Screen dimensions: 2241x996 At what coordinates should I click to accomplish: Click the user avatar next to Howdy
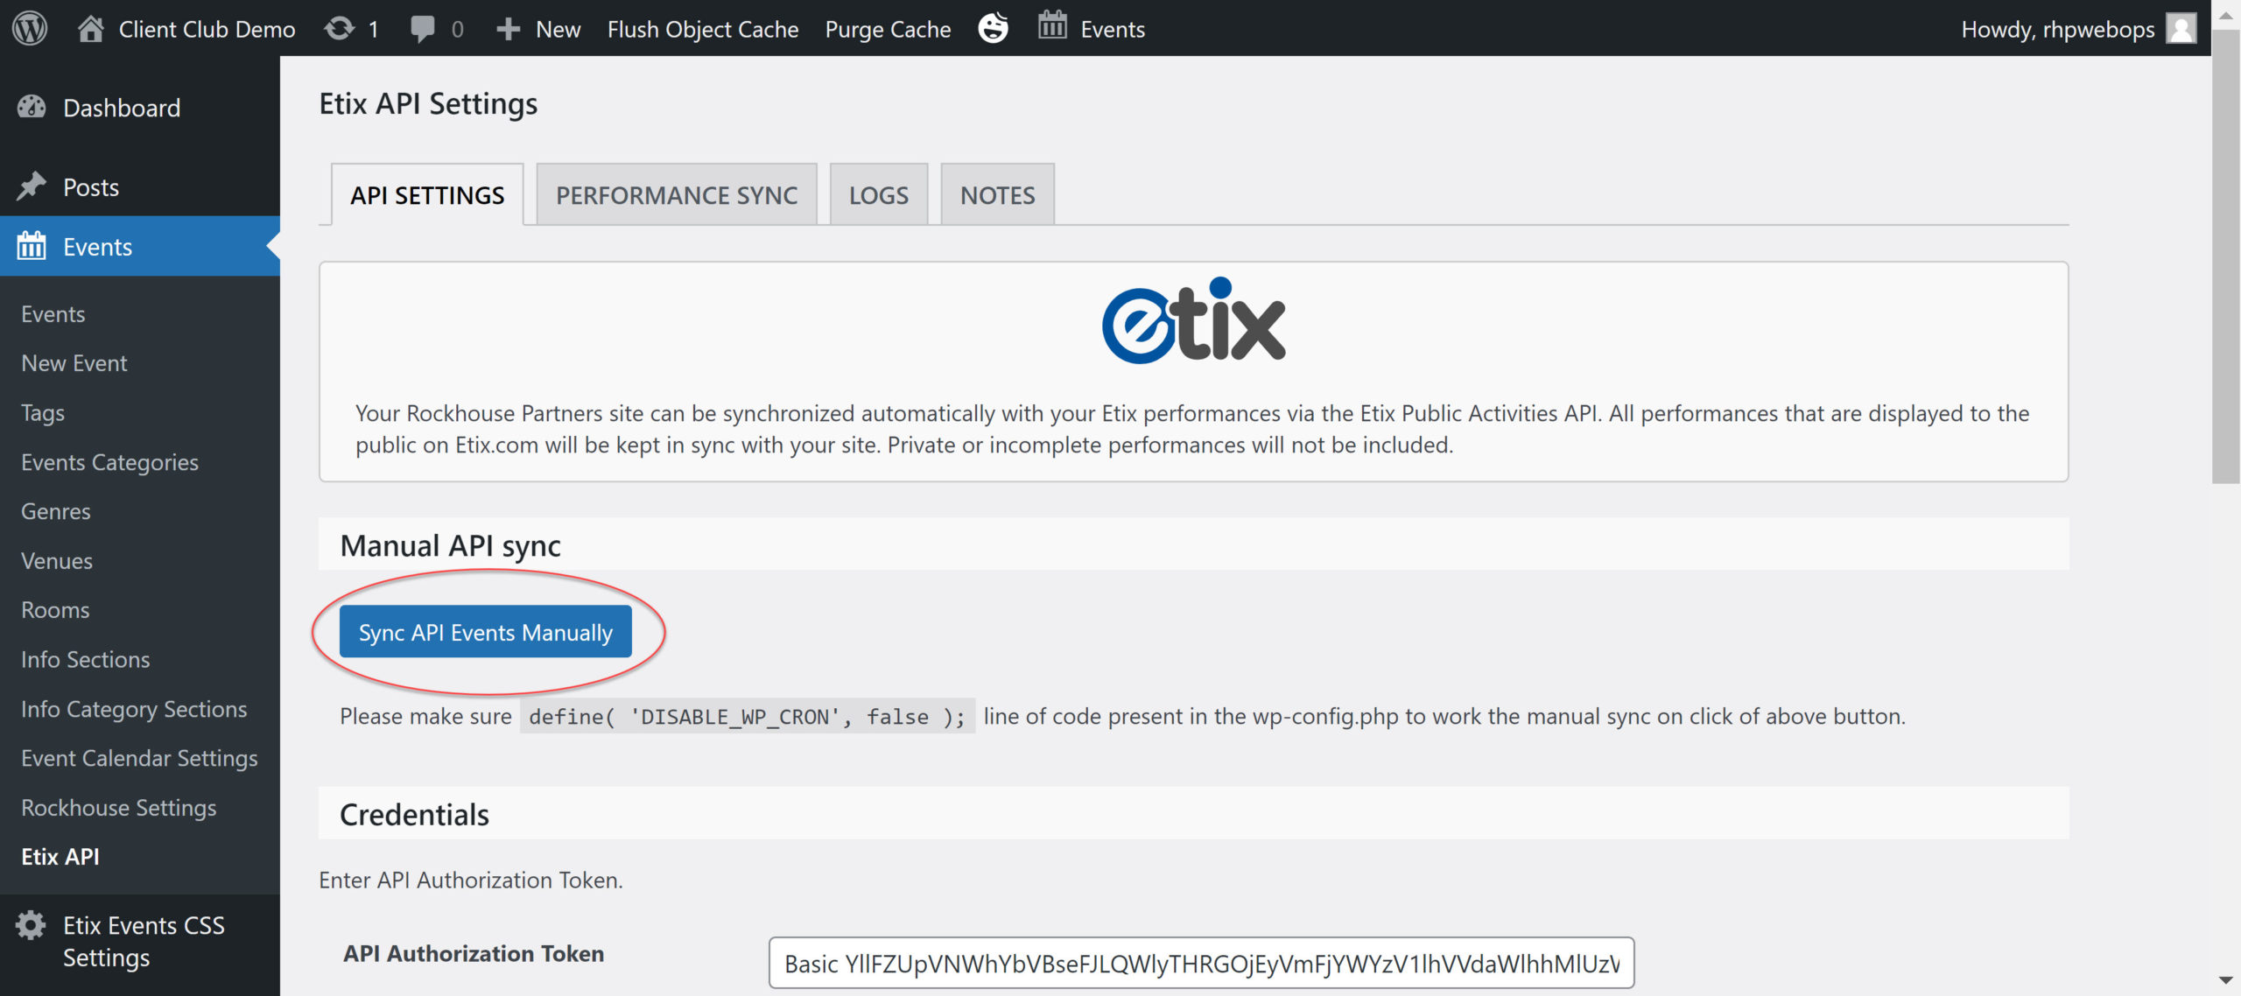(x=2181, y=28)
